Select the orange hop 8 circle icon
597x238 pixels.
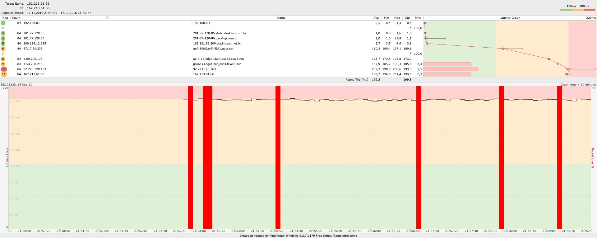click(3, 59)
